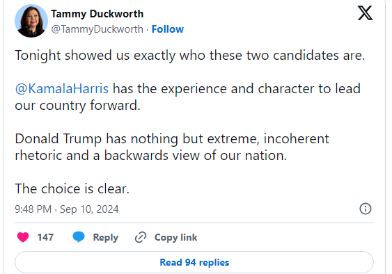Click the sentence starting 'Tonight showed us'

[190, 56]
